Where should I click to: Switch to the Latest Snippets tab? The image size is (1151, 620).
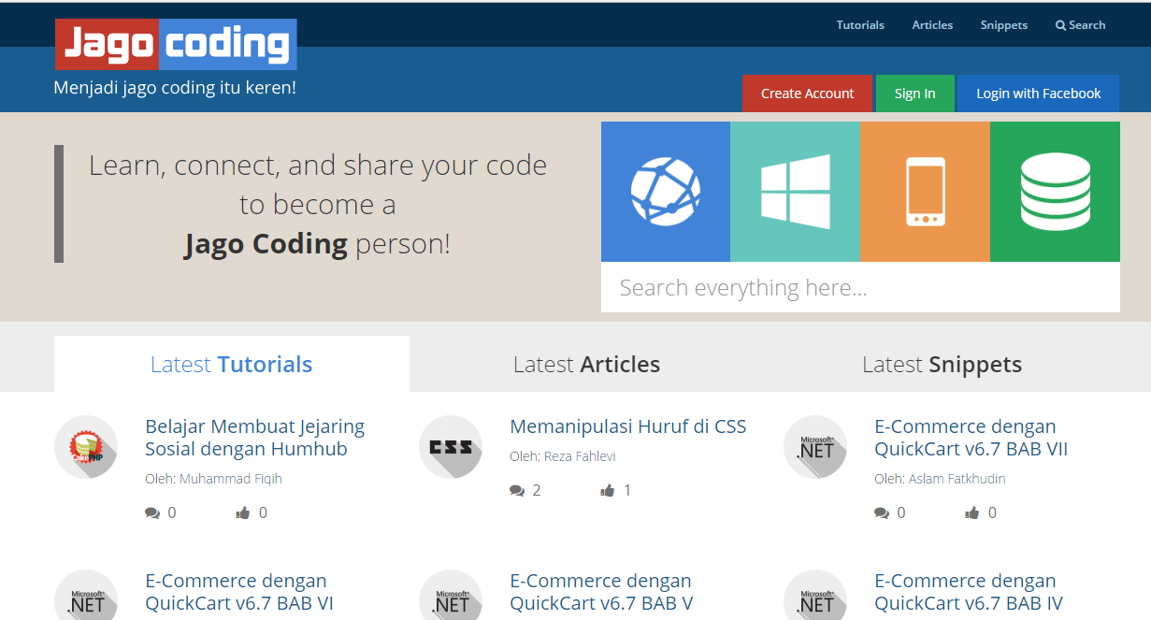[x=942, y=365]
